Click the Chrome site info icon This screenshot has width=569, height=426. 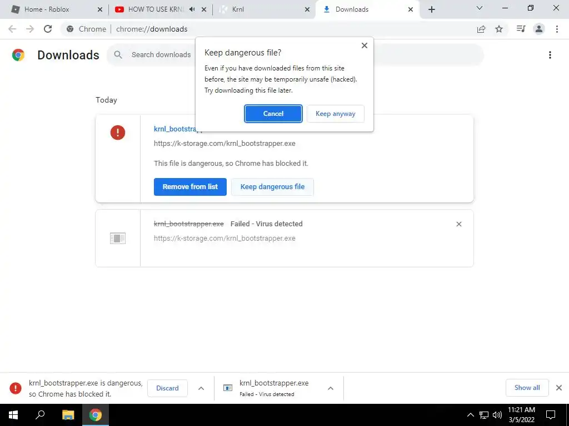[x=70, y=29]
